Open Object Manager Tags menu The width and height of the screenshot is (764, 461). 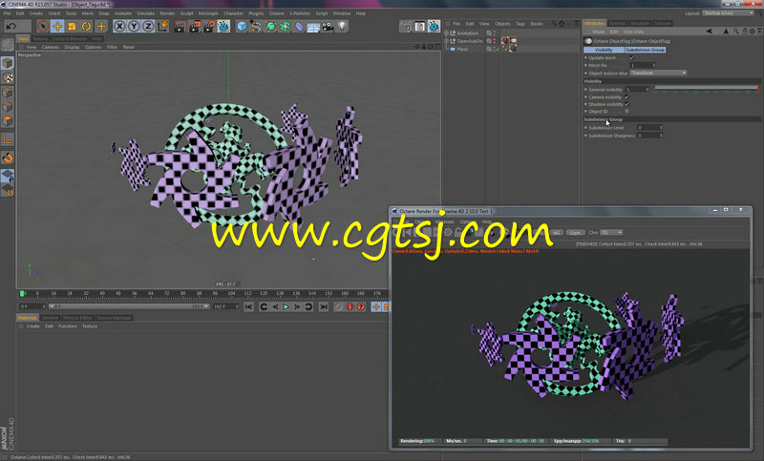pyautogui.click(x=520, y=23)
